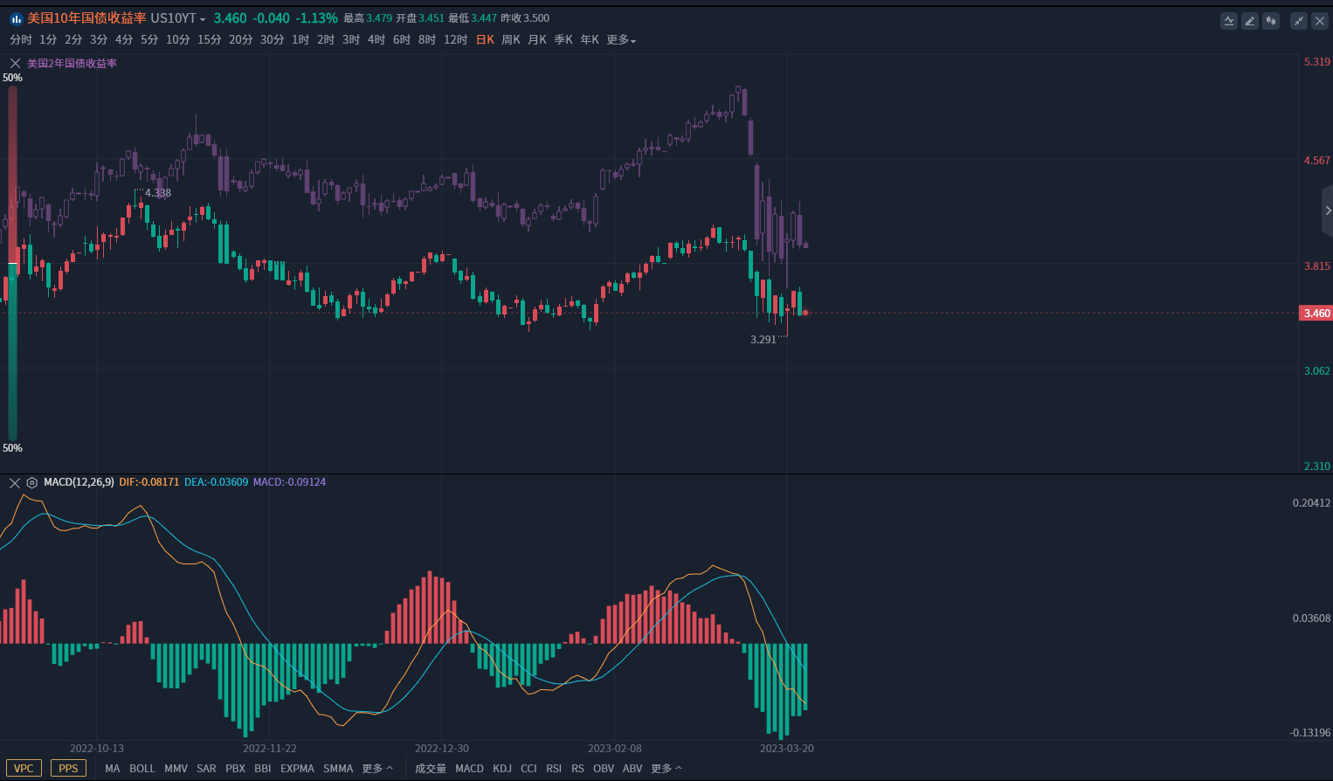Screen dimensions: 1333x781
Task: Open MACD settings hexagon icon
Action: coord(32,482)
